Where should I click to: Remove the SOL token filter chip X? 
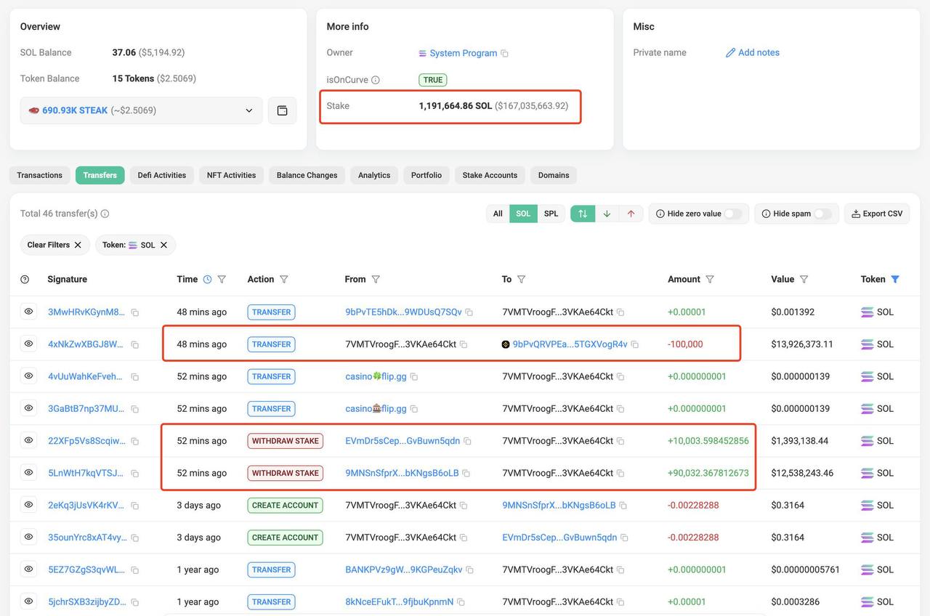[163, 245]
